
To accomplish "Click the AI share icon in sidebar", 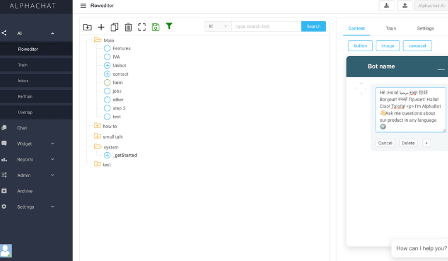I will 3,33.
